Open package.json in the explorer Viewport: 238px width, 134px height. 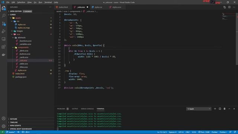(21, 77)
